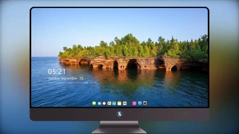This screenshot has height=134, width=239.
Task: Open the Camera app in the dock
Action: (145, 103)
